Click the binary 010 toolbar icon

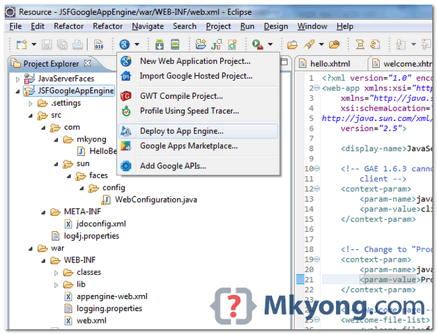[x=99, y=45]
